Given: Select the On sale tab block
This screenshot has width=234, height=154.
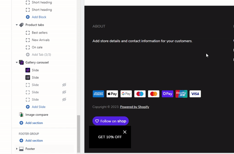Looking at the screenshot, I should pyautogui.click(x=37, y=47).
